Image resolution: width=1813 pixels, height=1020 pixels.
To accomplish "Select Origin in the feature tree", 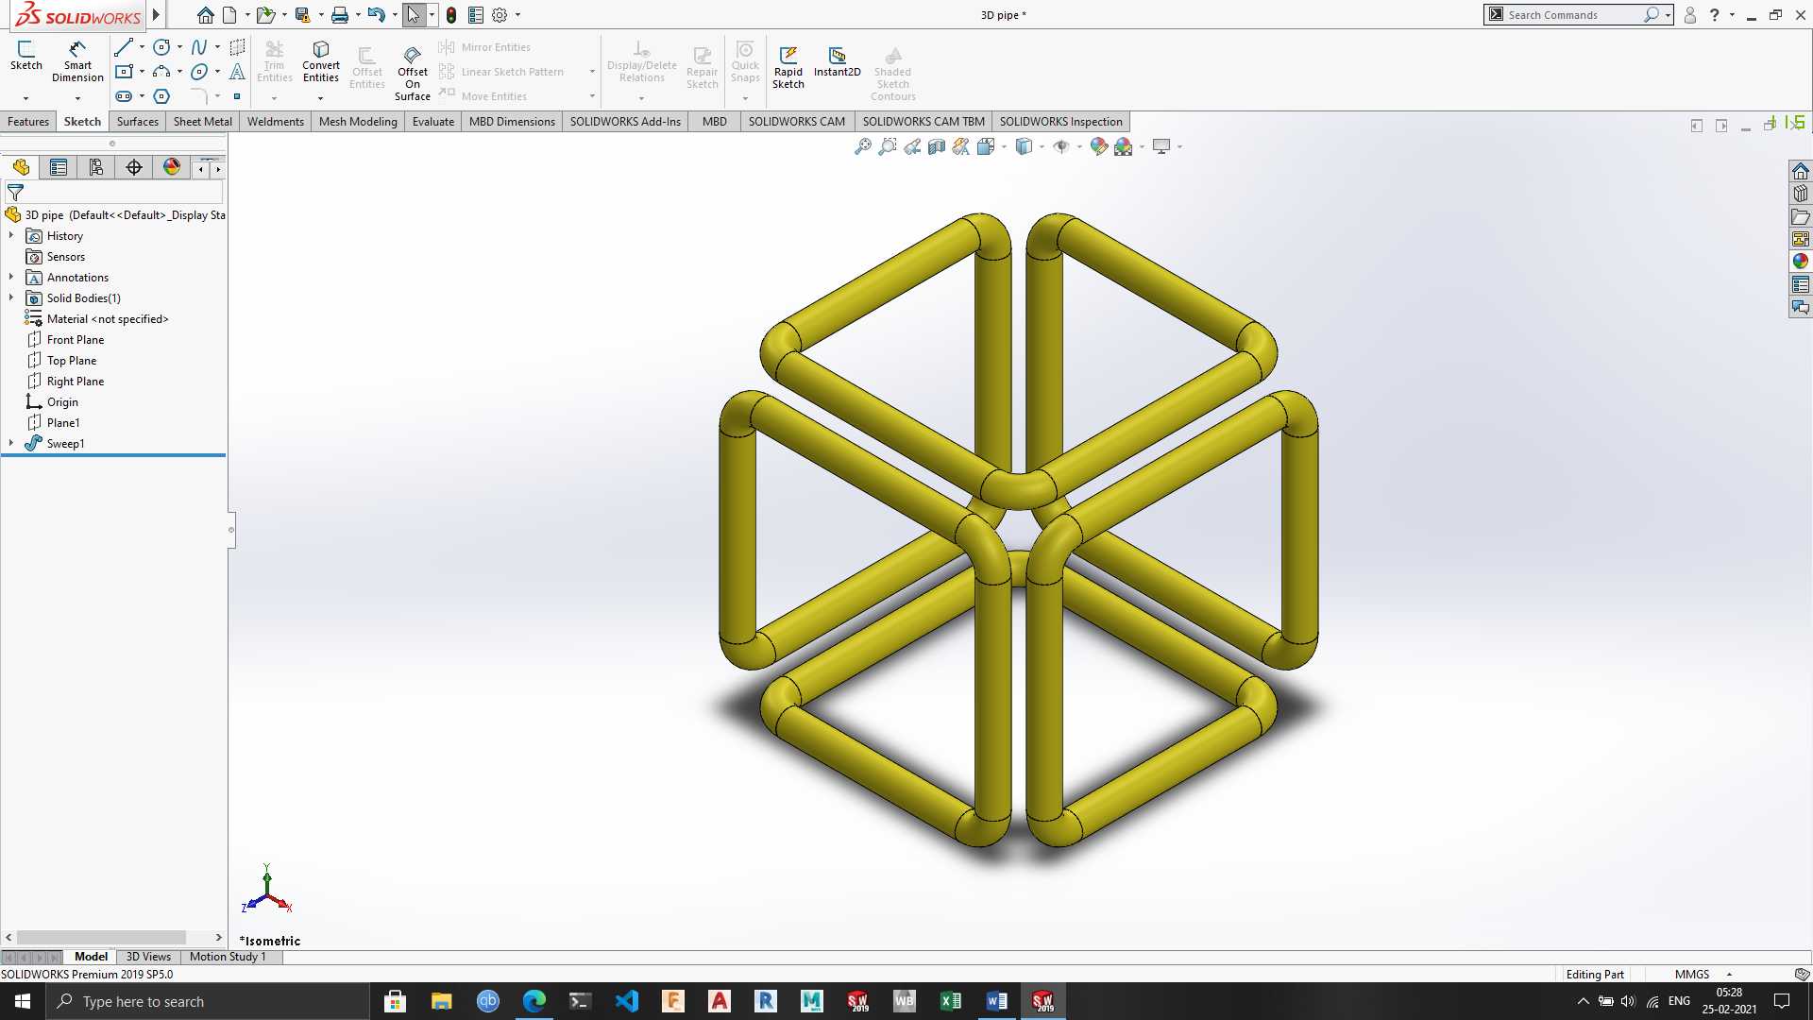I will 62,402.
